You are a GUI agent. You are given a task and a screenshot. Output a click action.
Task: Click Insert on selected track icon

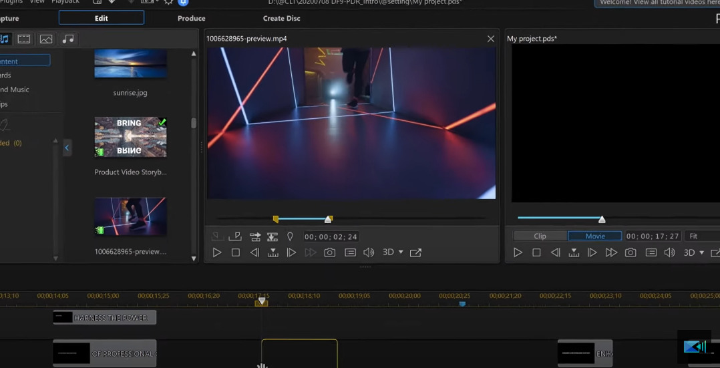[x=254, y=236]
